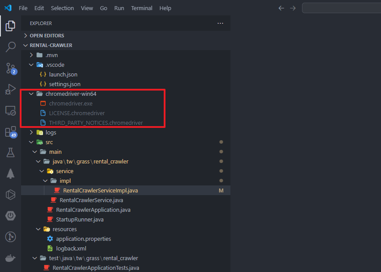
Task: Open the Help menu
Action: point(165,8)
